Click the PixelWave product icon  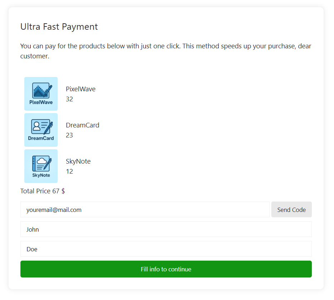click(41, 94)
